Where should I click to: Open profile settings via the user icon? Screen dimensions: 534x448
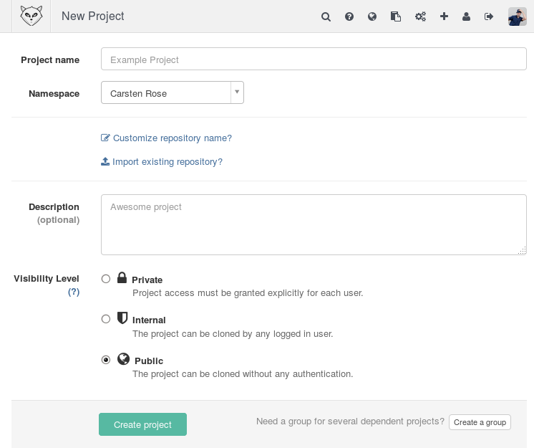point(467,16)
